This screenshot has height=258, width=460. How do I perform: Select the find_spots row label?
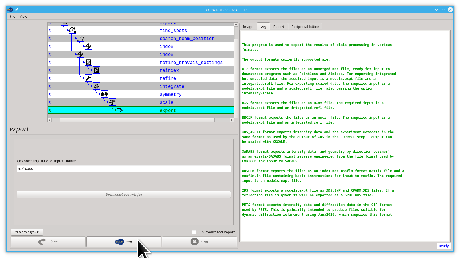tap(173, 30)
